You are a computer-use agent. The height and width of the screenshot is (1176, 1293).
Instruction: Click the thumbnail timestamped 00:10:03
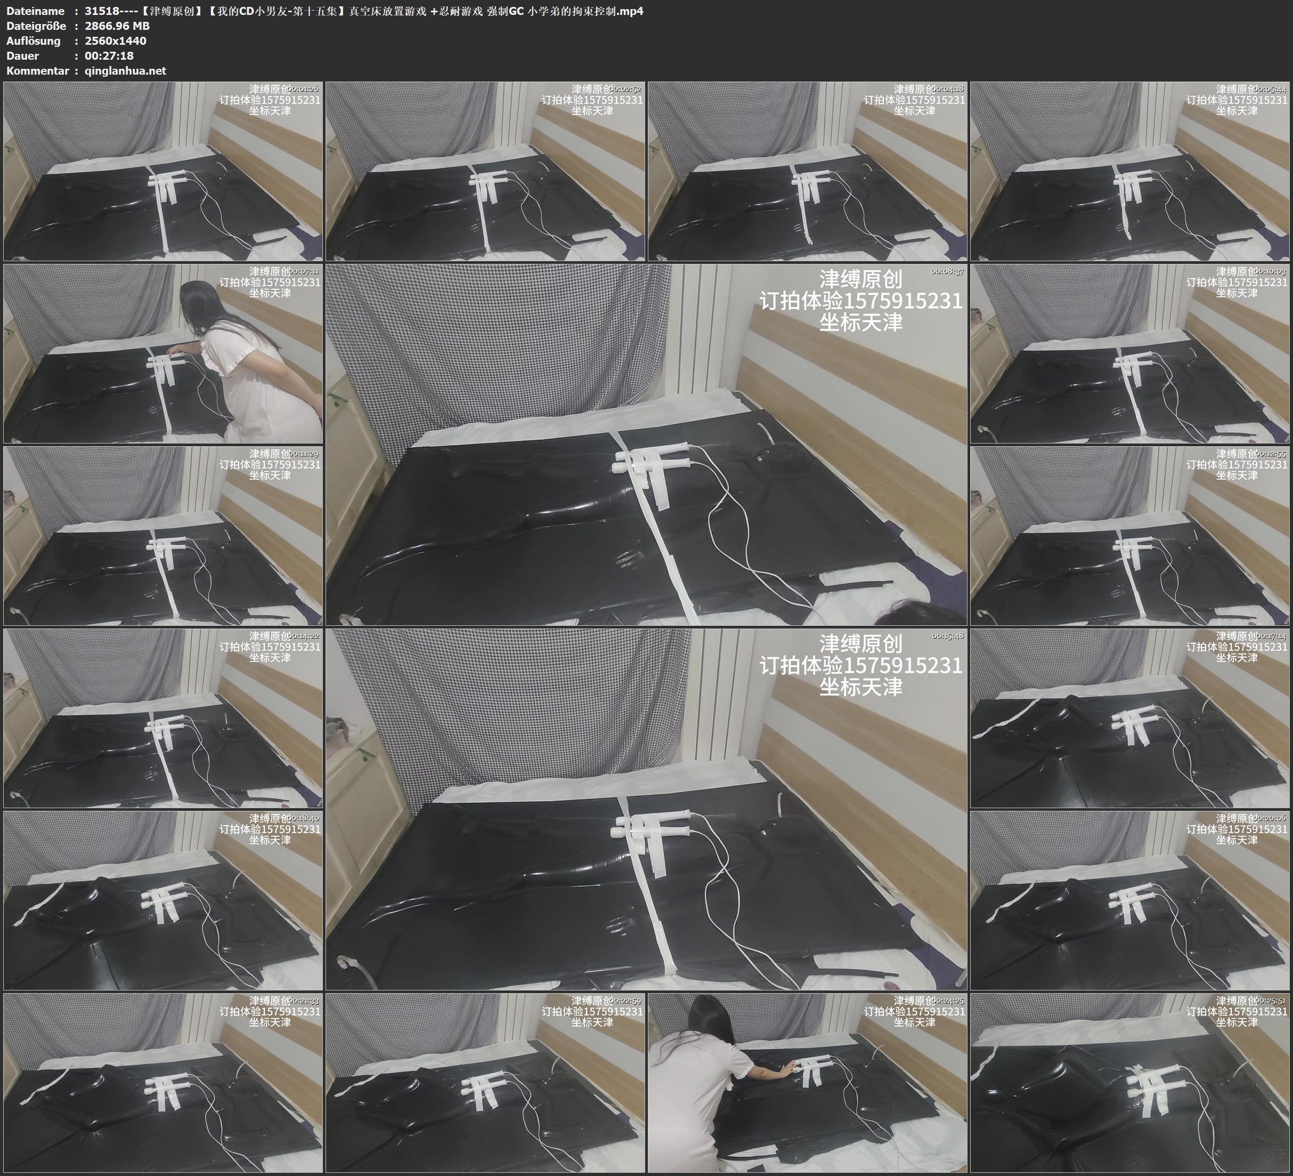[x=1130, y=353]
